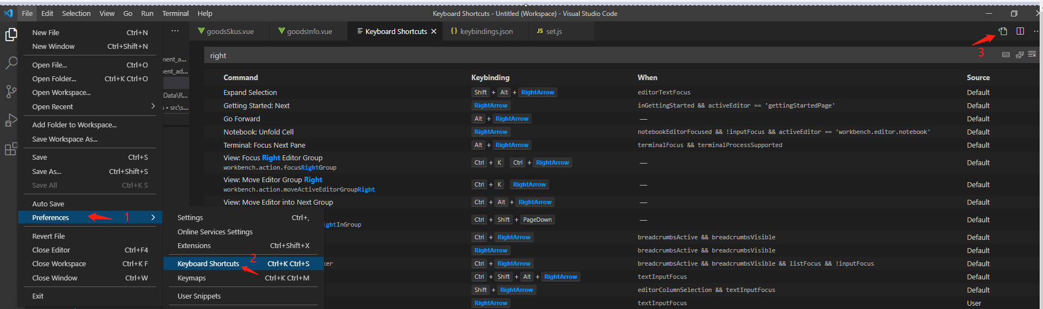The width and height of the screenshot is (1043, 309).
Task: Open editor More Actions ellipsis
Action: [1036, 31]
